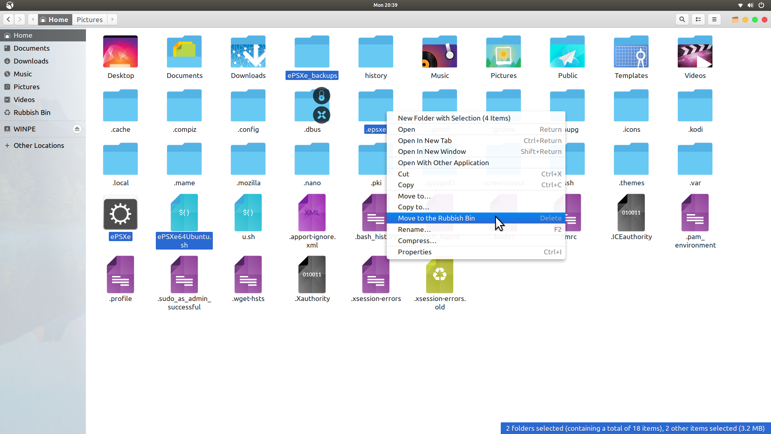771x434 pixels.
Task: Select the u.sh script file
Action: (248, 213)
